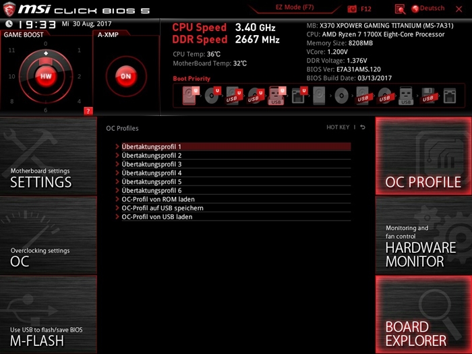Close the BIOS with the X button
Image resolution: width=472 pixels, height=354 pixels.
pyautogui.click(x=459, y=9)
